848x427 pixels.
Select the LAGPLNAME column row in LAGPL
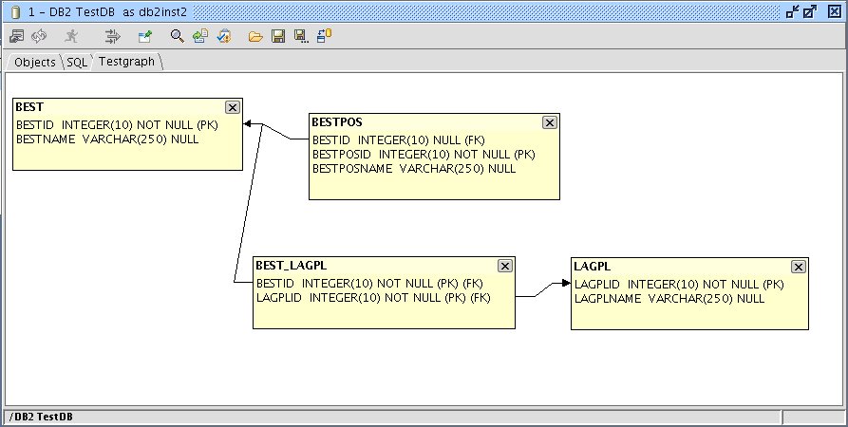coord(669,298)
